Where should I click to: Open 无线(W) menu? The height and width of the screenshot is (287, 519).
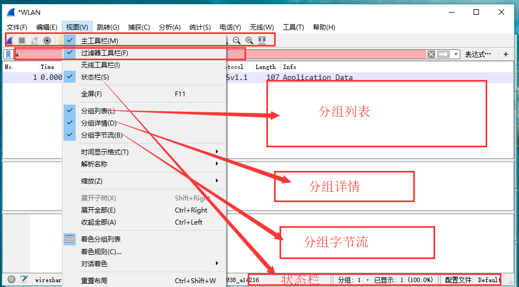coord(262,27)
